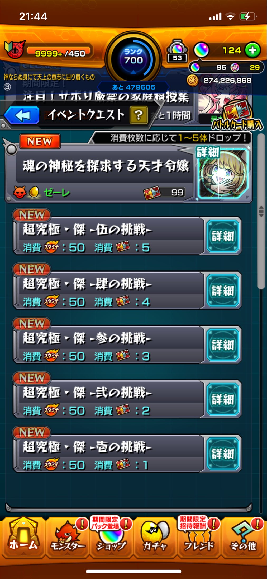Select the 超究極・傑 肆の挑戦 quest

[x=109, y=290]
